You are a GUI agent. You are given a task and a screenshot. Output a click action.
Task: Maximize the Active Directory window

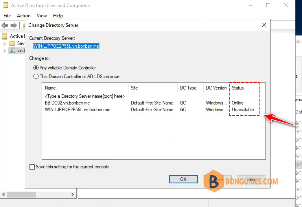(x=268, y=5)
